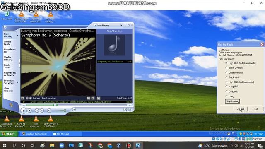
Task: Open the Skin Chooser tab
Action: tap(8, 89)
